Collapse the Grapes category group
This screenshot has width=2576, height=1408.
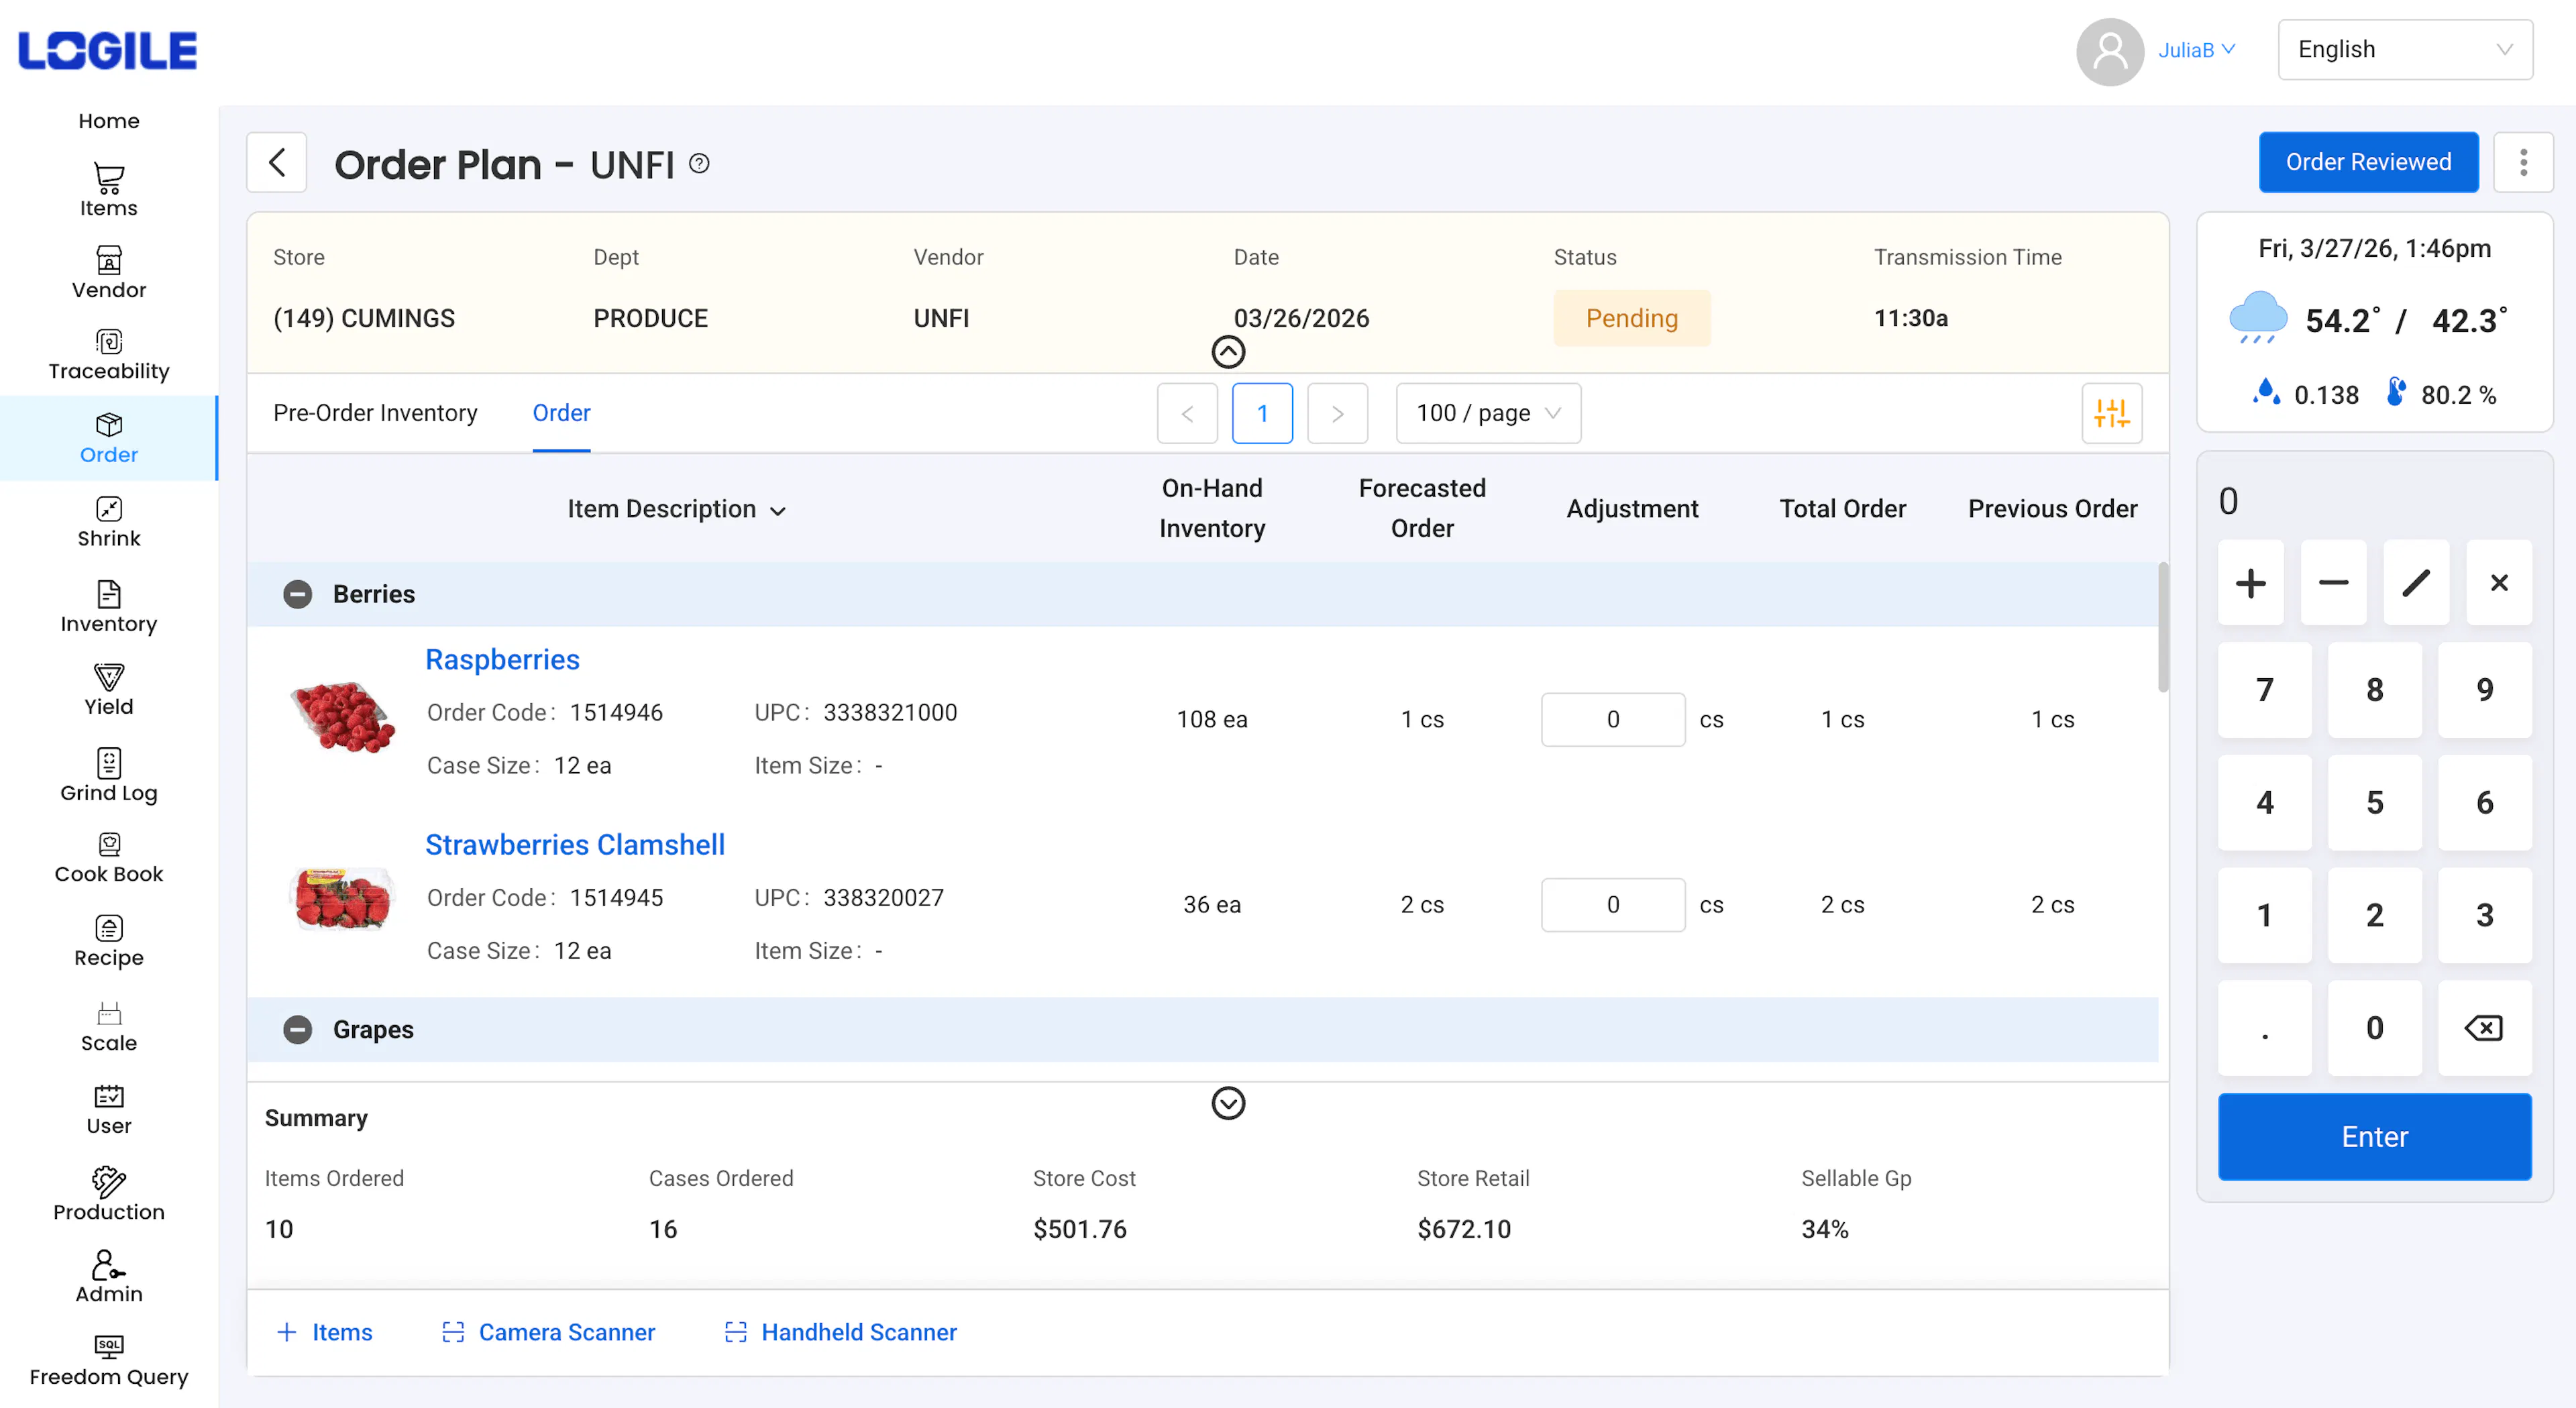pyautogui.click(x=297, y=1029)
